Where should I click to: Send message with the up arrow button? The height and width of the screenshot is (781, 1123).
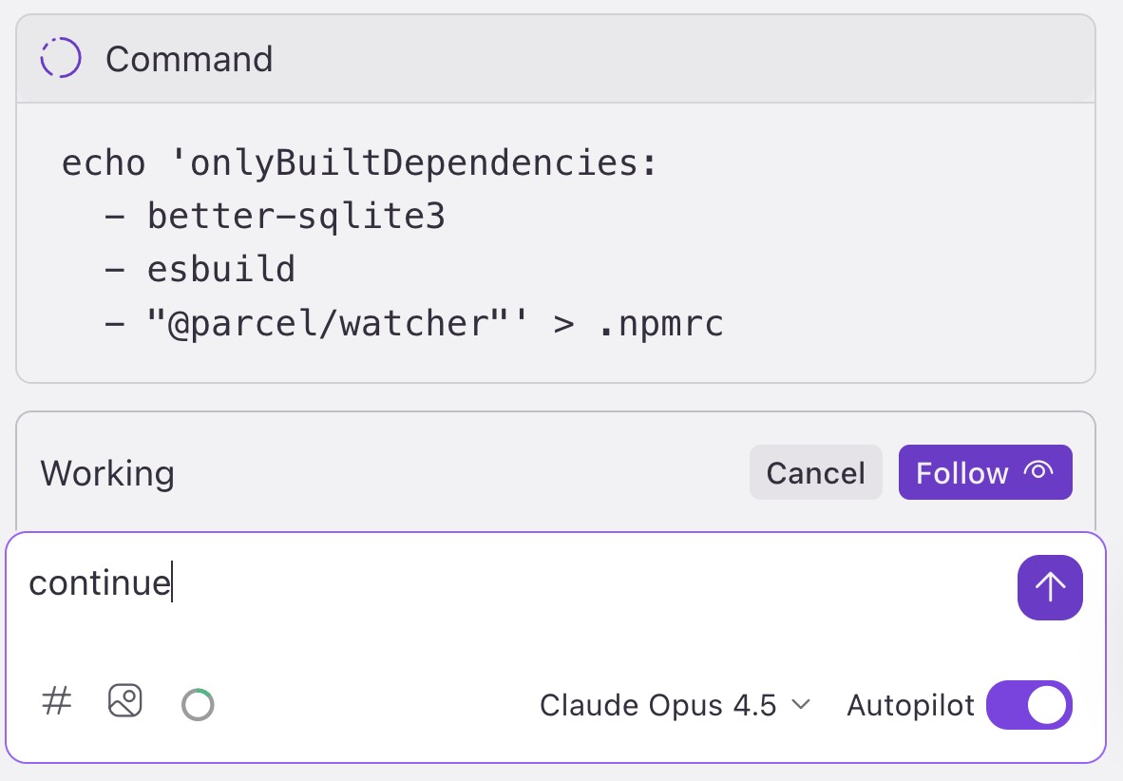tap(1050, 587)
